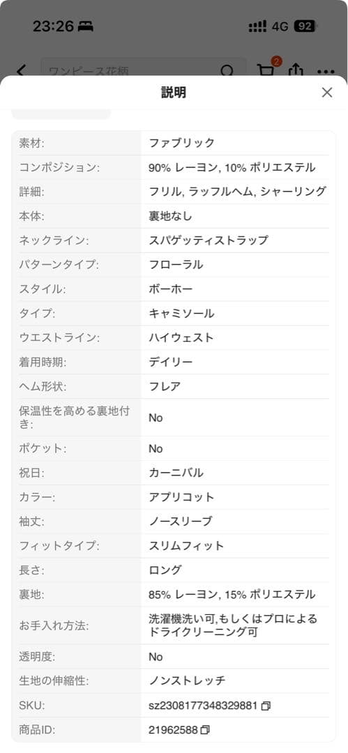The height and width of the screenshot is (753, 348).
Task: Tap the 説明 sheet title
Action: [x=174, y=93]
